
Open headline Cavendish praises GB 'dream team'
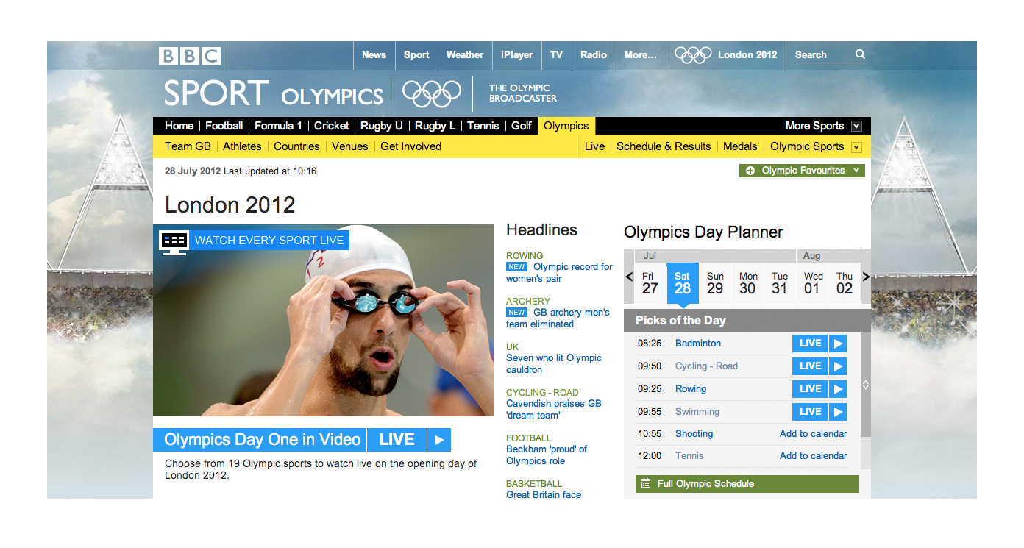click(554, 410)
